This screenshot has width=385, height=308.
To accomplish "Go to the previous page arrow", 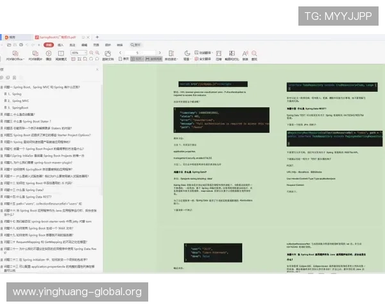I will (121, 53).
